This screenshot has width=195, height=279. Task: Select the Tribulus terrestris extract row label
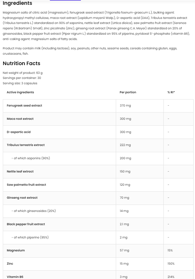26,145
